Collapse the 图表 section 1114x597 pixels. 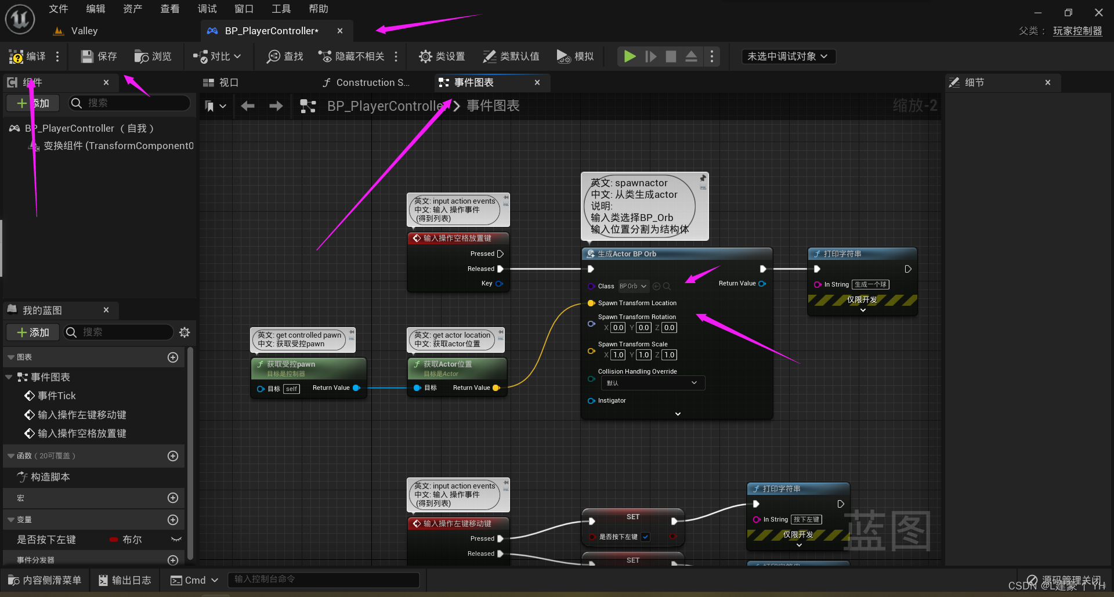(10, 357)
